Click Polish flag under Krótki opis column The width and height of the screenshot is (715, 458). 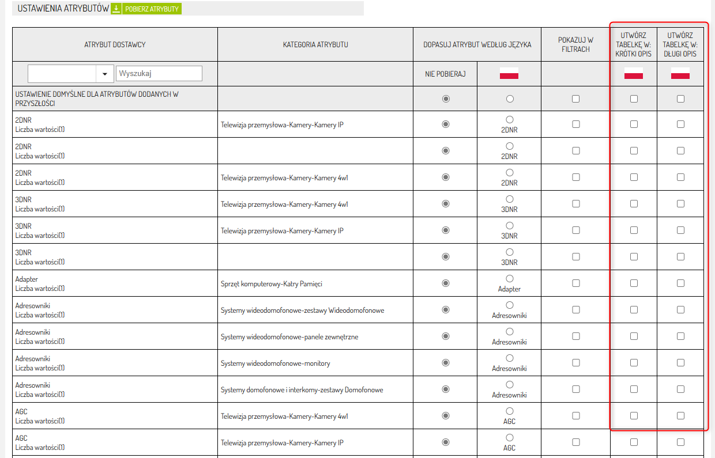coord(634,73)
